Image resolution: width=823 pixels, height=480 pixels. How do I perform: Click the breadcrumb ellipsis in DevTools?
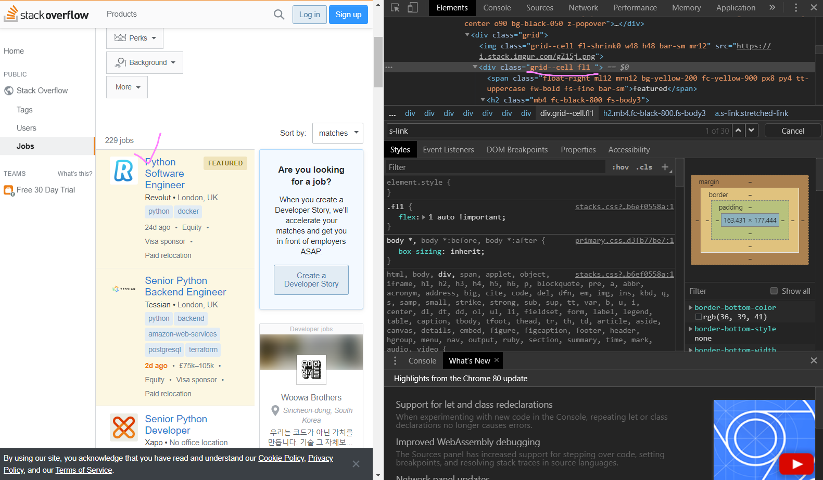[x=392, y=113]
